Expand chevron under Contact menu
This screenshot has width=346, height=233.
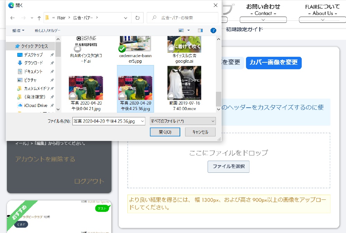[x=263, y=20]
